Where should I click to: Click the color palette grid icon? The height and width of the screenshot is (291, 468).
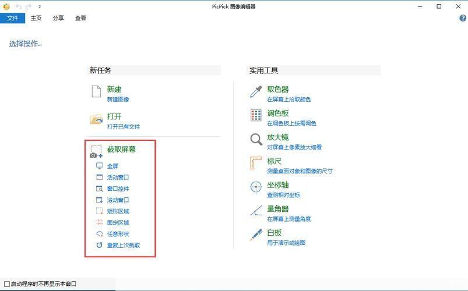(x=256, y=115)
